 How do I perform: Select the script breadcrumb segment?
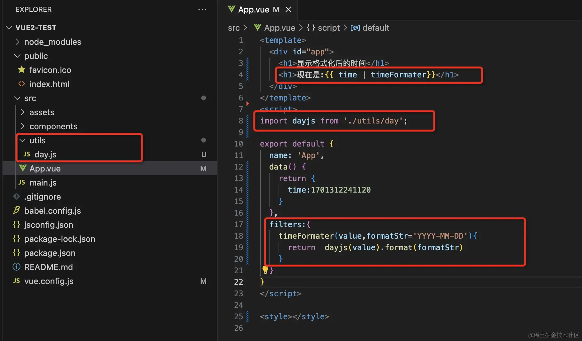(x=329, y=28)
